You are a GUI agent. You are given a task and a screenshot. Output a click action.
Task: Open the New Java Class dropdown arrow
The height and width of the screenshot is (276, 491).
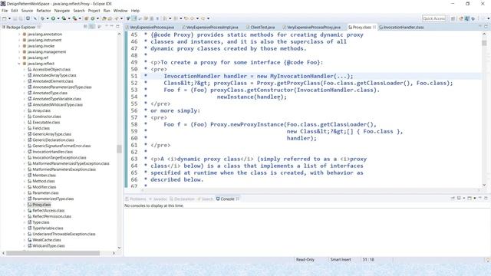97,18
